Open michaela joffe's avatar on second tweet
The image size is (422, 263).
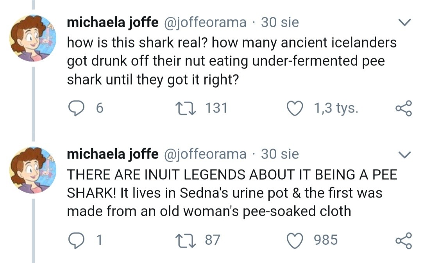coord(33,170)
